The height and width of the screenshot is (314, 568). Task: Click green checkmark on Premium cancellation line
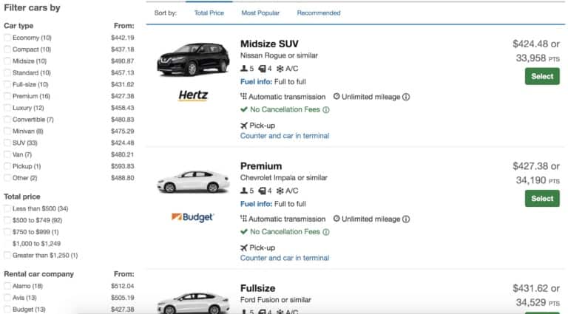(244, 231)
